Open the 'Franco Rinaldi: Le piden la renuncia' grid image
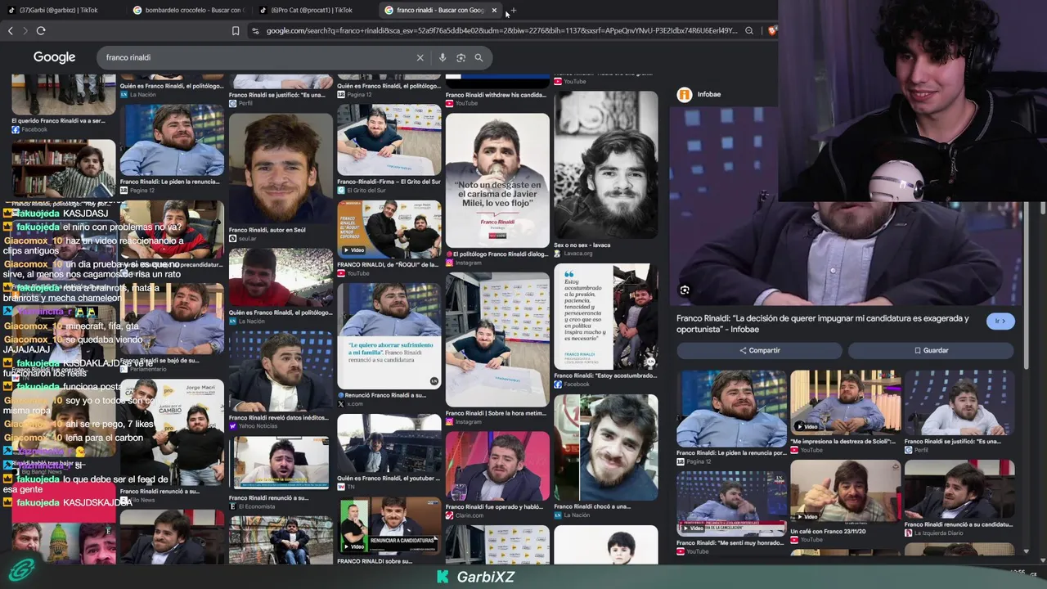Screen dimensions: 1047x589 click(172, 140)
